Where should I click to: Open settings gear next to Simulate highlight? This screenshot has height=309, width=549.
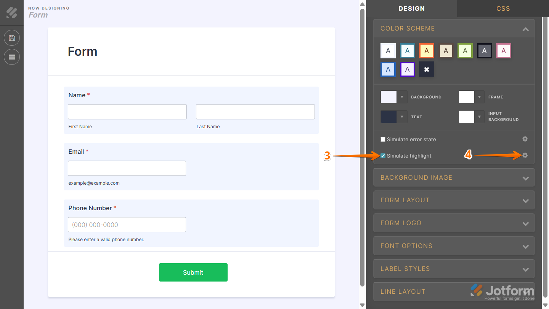(525, 155)
